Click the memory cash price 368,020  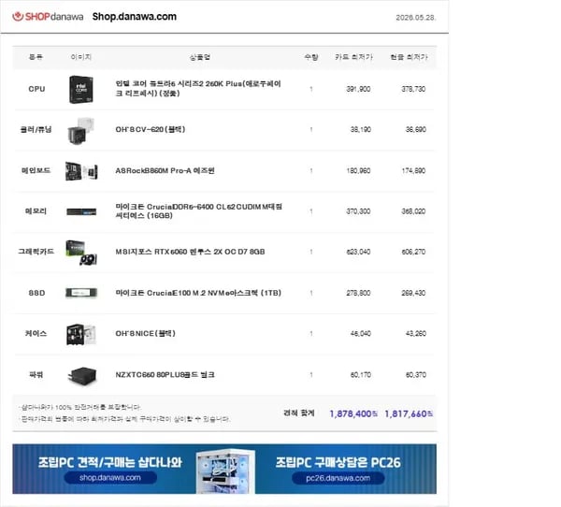click(413, 211)
